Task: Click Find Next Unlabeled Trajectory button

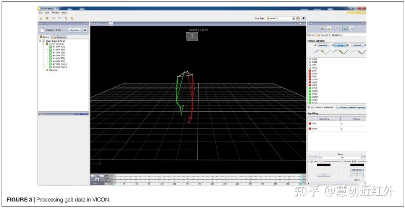Action: [x=351, y=107]
